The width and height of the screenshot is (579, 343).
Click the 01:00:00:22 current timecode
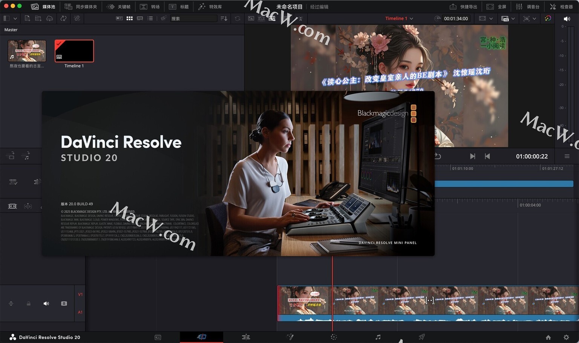[x=532, y=156]
